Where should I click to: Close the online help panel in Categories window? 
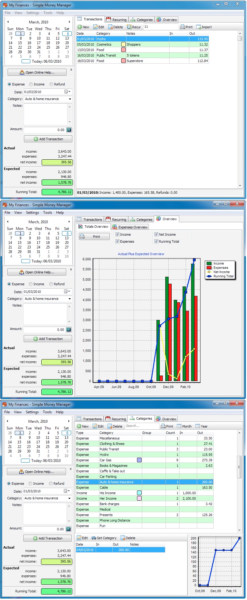71,469
